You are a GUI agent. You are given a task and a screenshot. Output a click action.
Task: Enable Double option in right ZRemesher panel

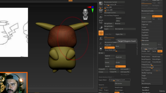click(144, 51)
